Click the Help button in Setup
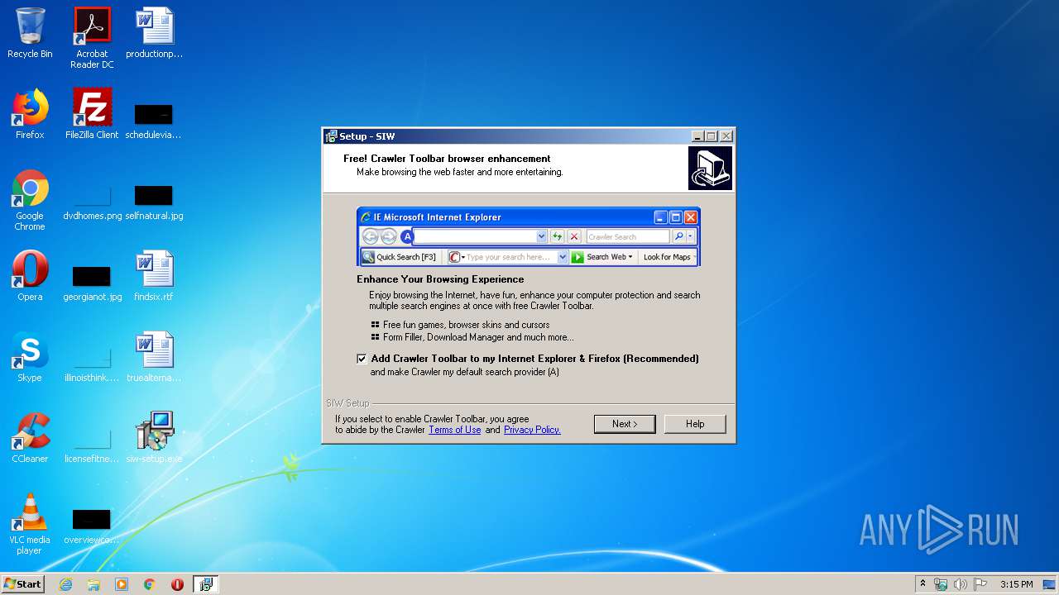 [695, 424]
